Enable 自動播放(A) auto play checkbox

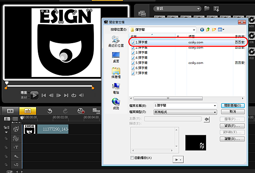click(132, 158)
